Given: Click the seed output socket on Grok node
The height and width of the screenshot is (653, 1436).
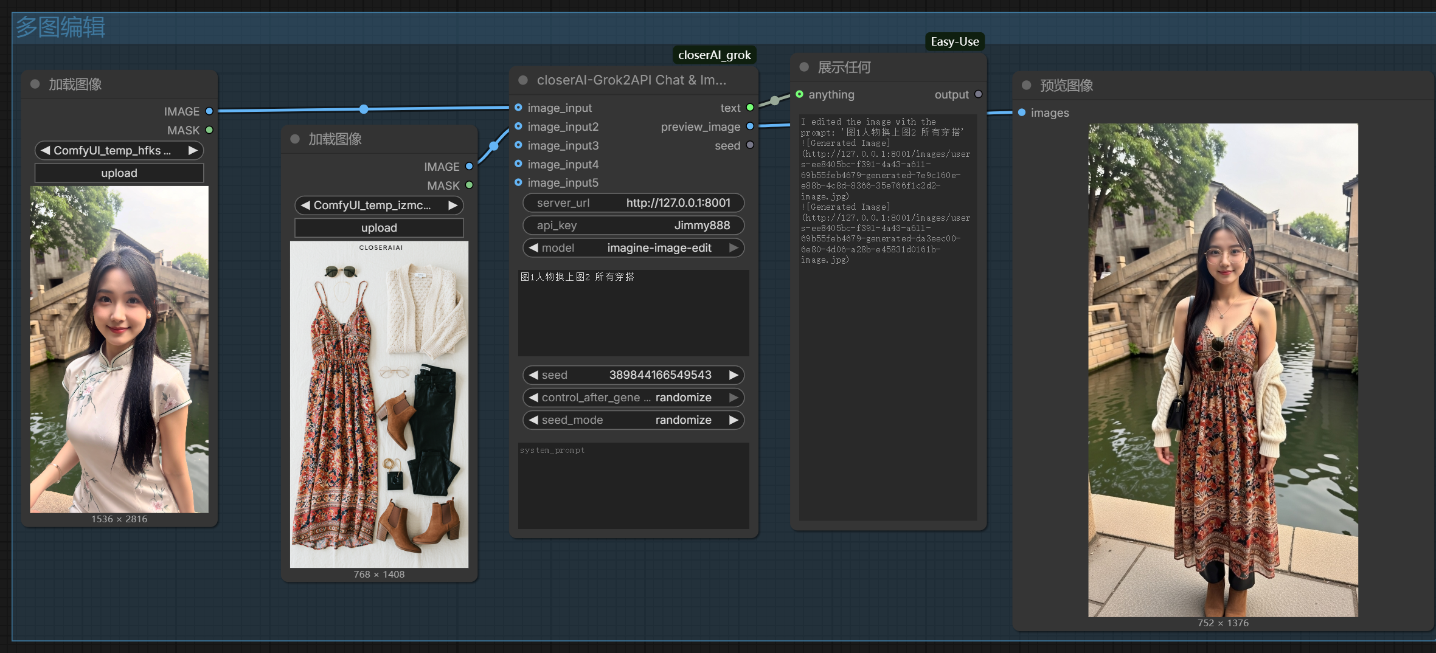Looking at the screenshot, I should [x=750, y=145].
